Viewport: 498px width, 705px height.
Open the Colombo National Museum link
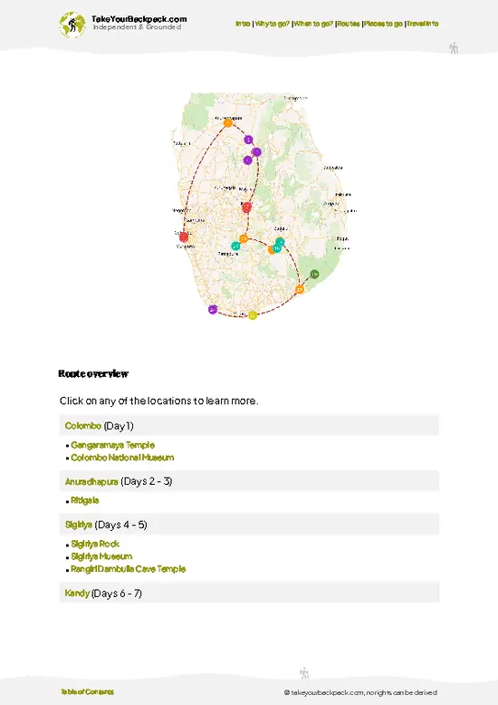click(x=122, y=458)
